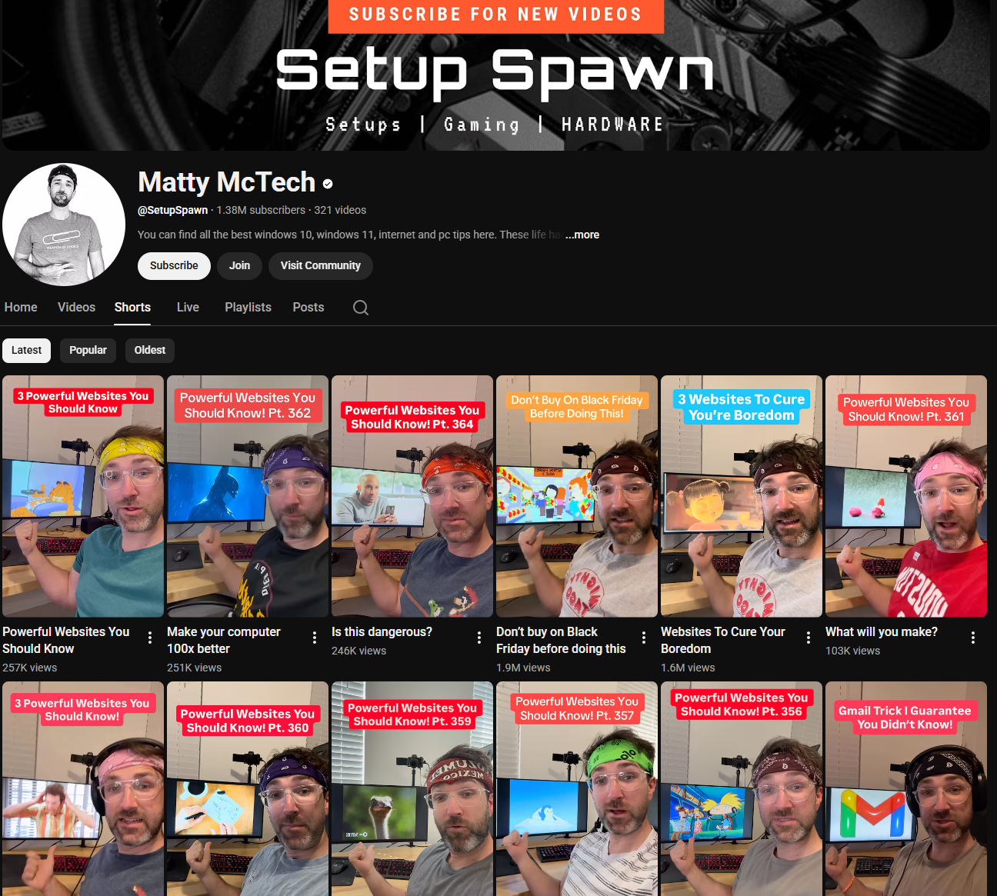This screenshot has width=997, height=896.
Task: Open more actions for 'What will you make?'
Action: [973, 638]
